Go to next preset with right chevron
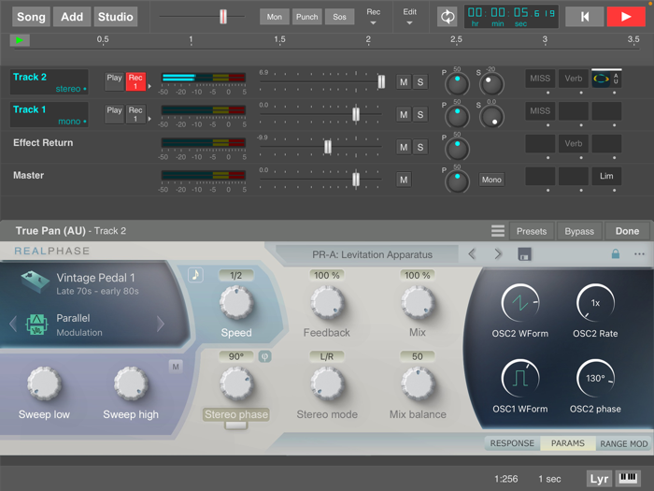This screenshot has width=654, height=491. coord(498,254)
